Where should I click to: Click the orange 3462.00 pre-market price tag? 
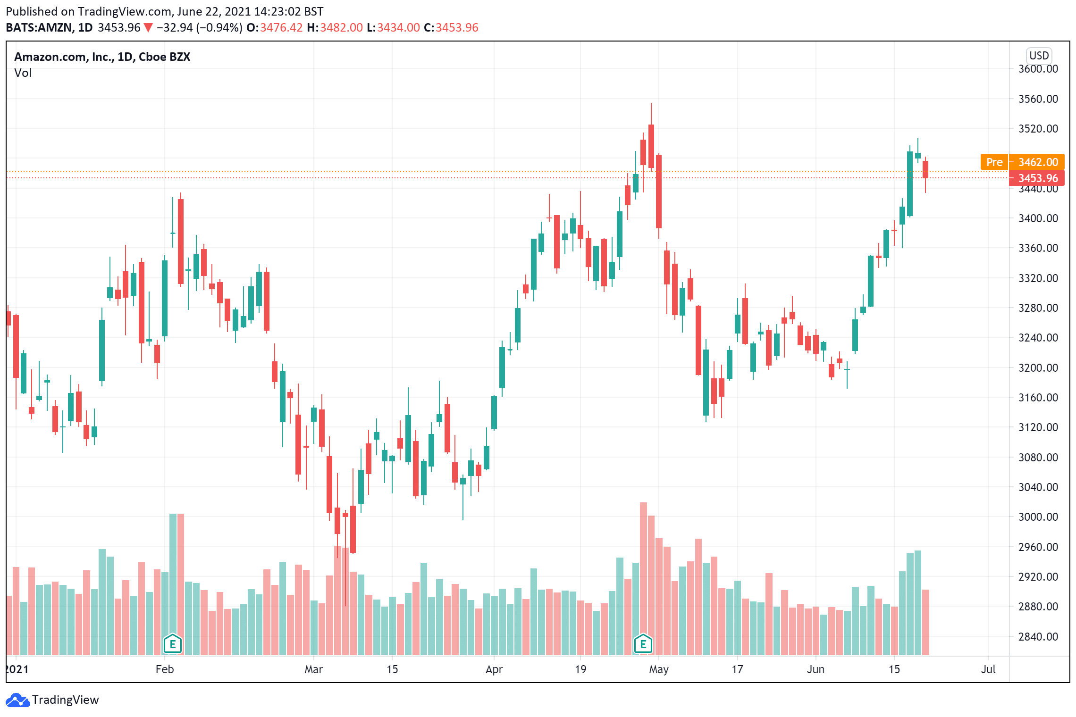(1037, 162)
